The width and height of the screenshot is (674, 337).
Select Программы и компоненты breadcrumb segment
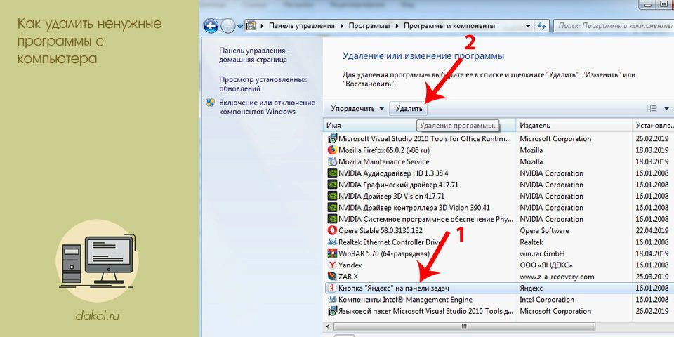449,26
